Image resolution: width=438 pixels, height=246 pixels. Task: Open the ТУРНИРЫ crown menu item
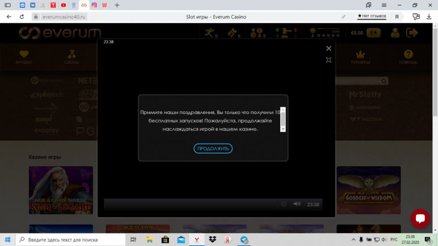(x=360, y=57)
